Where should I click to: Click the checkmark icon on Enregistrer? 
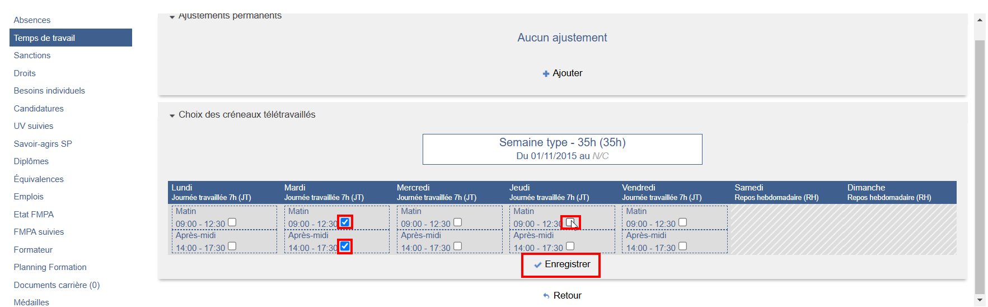click(538, 265)
